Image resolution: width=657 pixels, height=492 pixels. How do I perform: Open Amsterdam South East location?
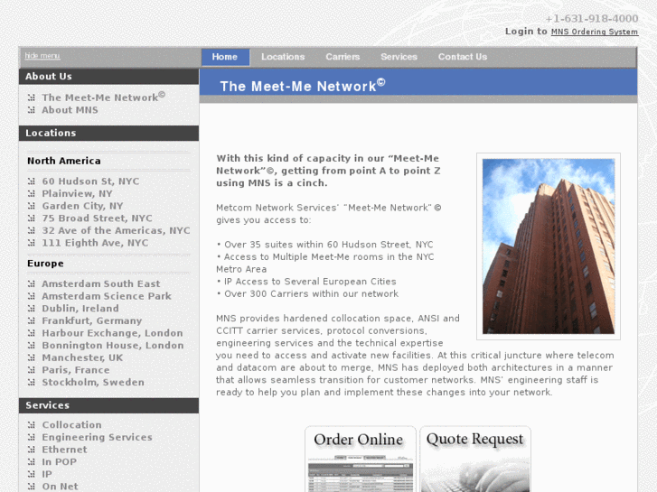(x=101, y=283)
